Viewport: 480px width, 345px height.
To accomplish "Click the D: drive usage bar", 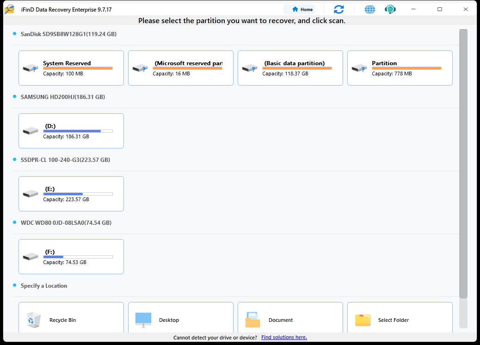I will coord(78,131).
